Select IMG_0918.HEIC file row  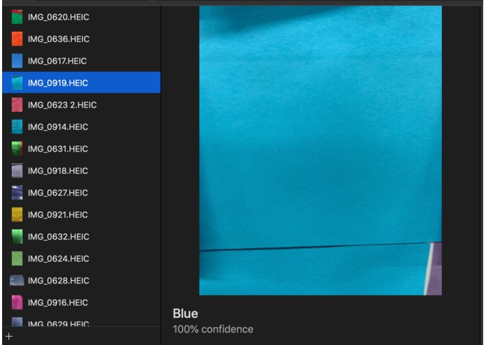click(x=82, y=171)
